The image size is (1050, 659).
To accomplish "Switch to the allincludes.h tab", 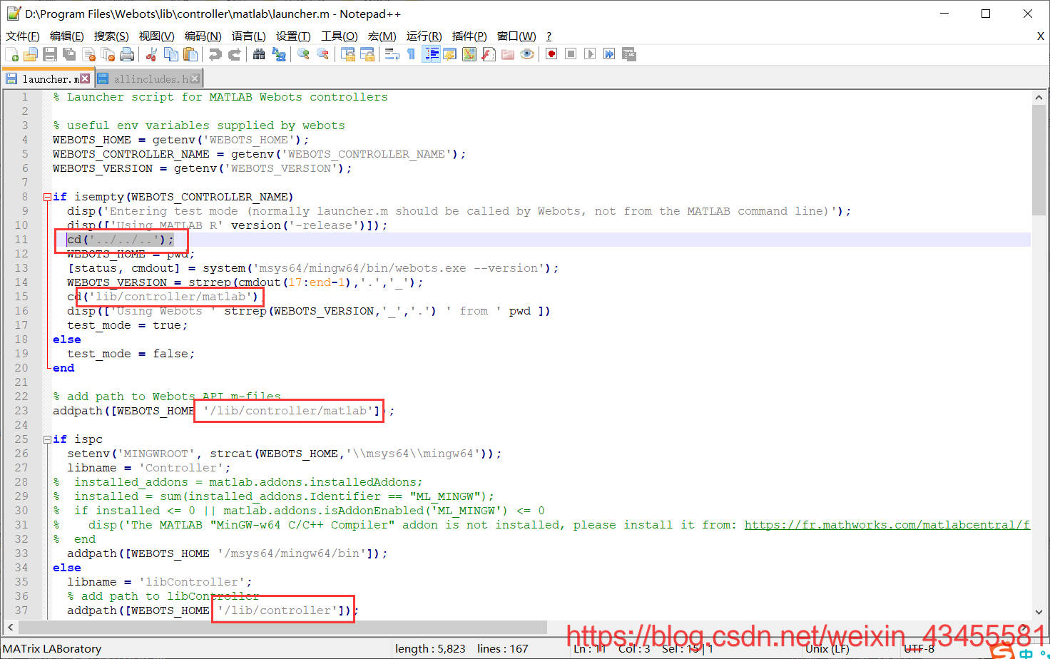I will coord(150,79).
